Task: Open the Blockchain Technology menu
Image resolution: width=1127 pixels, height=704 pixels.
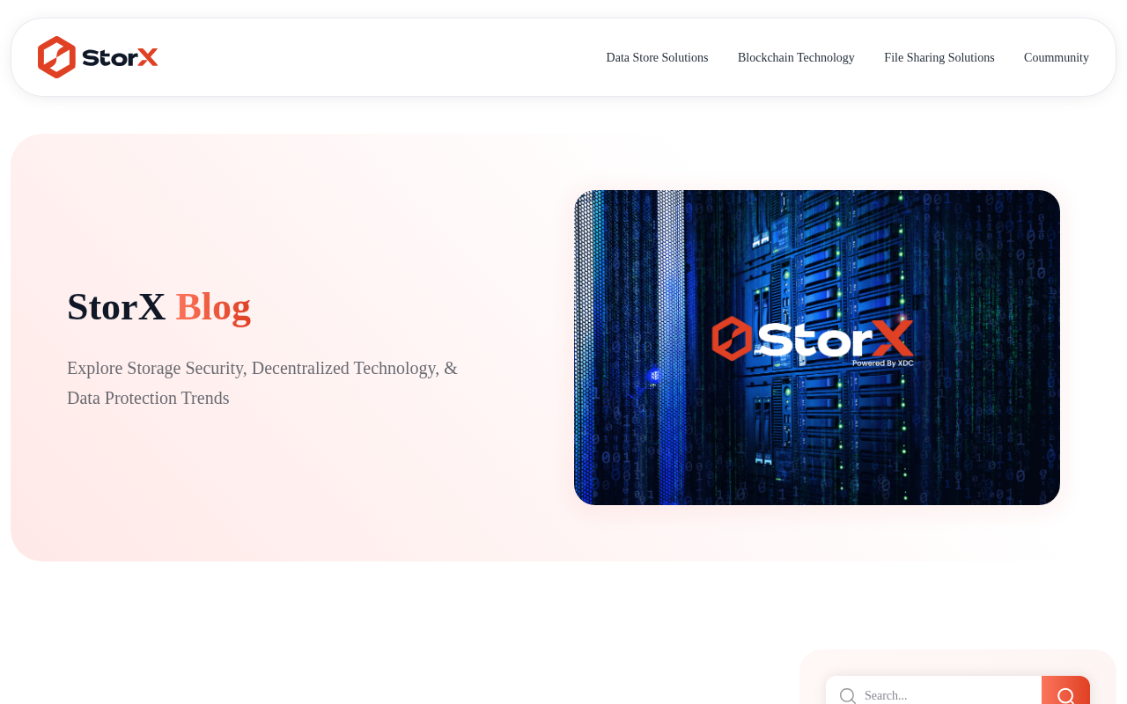Action: click(796, 57)
